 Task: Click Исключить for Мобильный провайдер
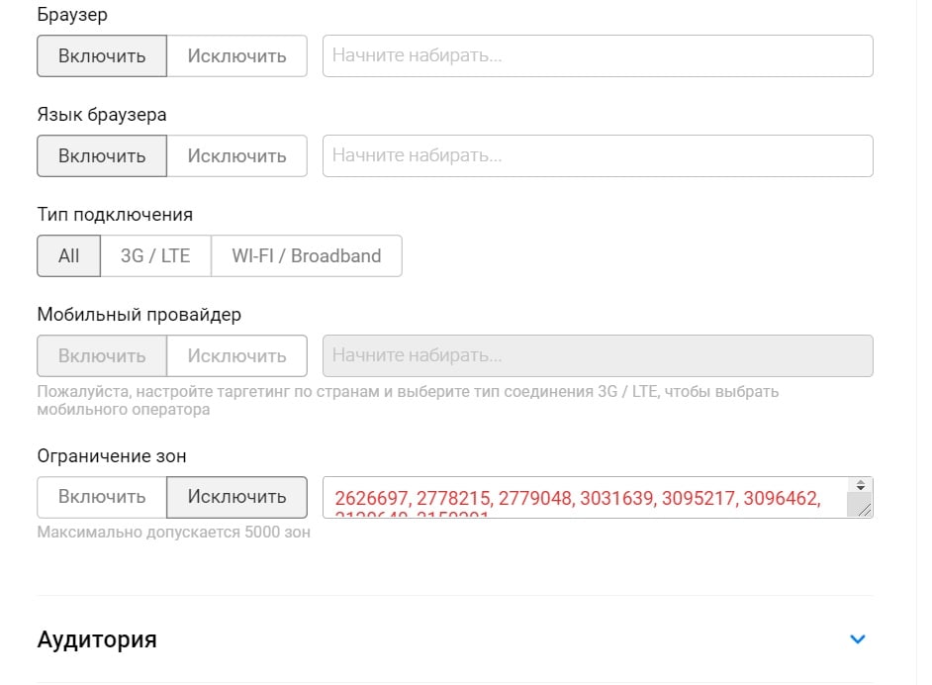point(236,356)
